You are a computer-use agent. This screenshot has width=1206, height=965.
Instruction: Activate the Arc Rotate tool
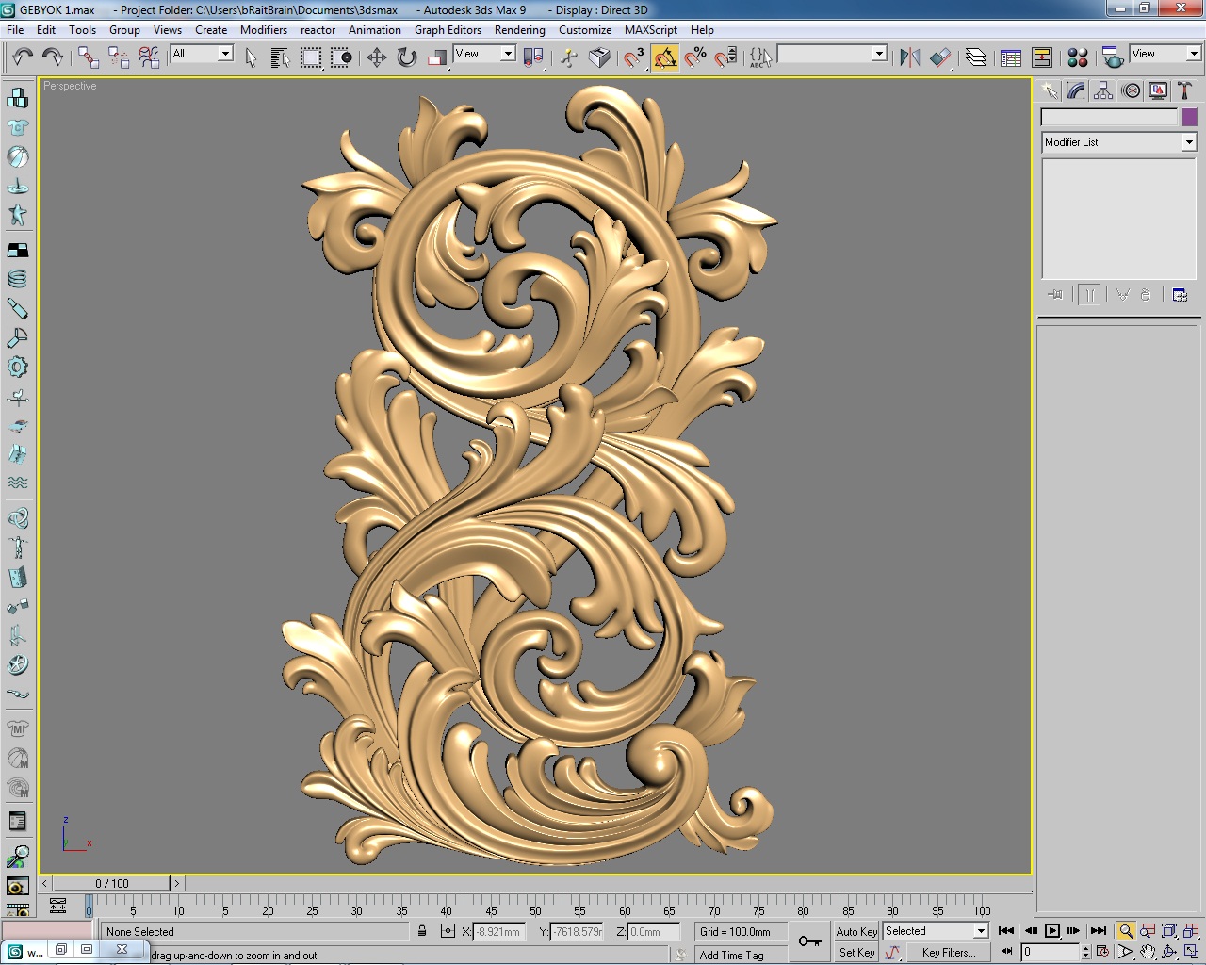click(x=1168, y=951)
